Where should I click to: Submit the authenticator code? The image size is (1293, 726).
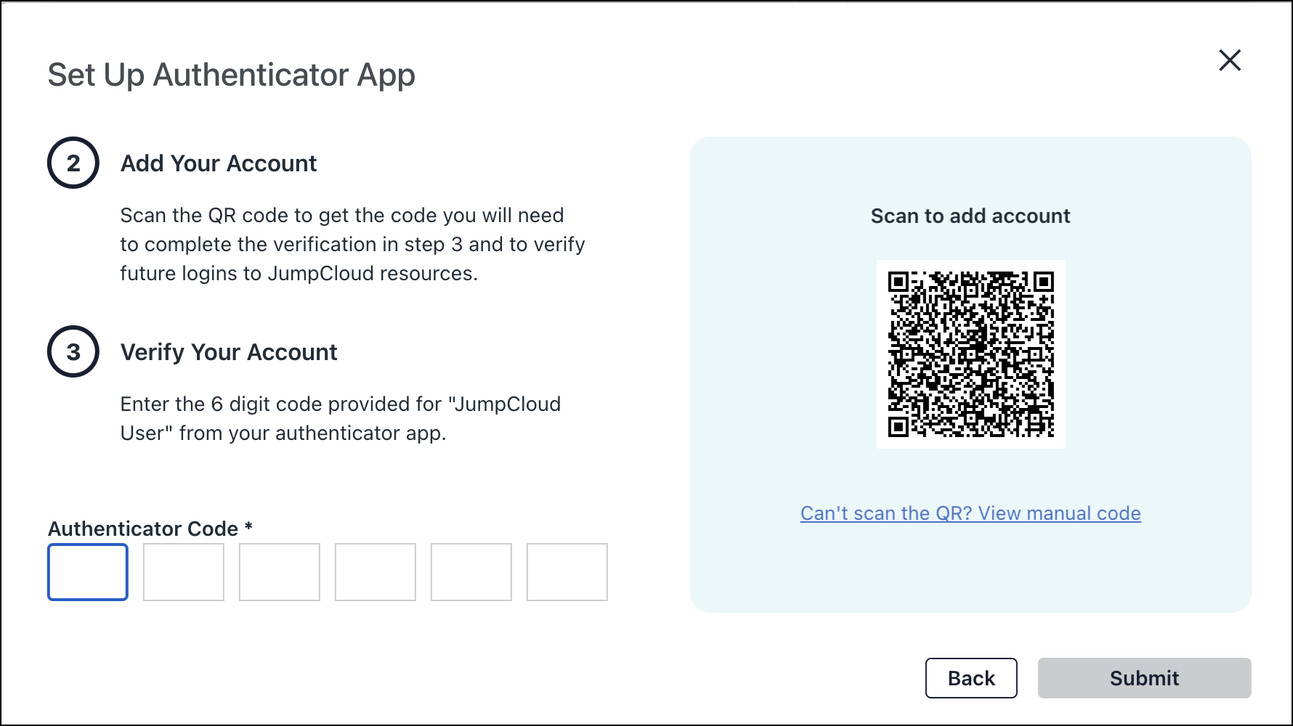(1143, 678)
